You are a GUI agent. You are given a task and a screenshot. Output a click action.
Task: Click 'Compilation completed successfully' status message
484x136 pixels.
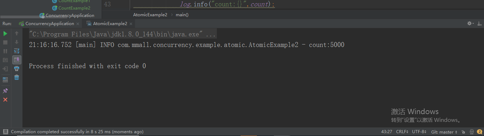pyautogui.click(x=77, y=132)
